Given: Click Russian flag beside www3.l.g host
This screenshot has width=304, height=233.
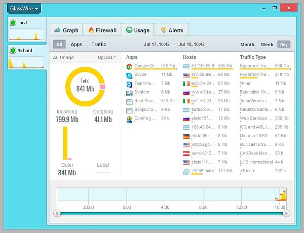Looking at the screenshot, I should point(186,93).
